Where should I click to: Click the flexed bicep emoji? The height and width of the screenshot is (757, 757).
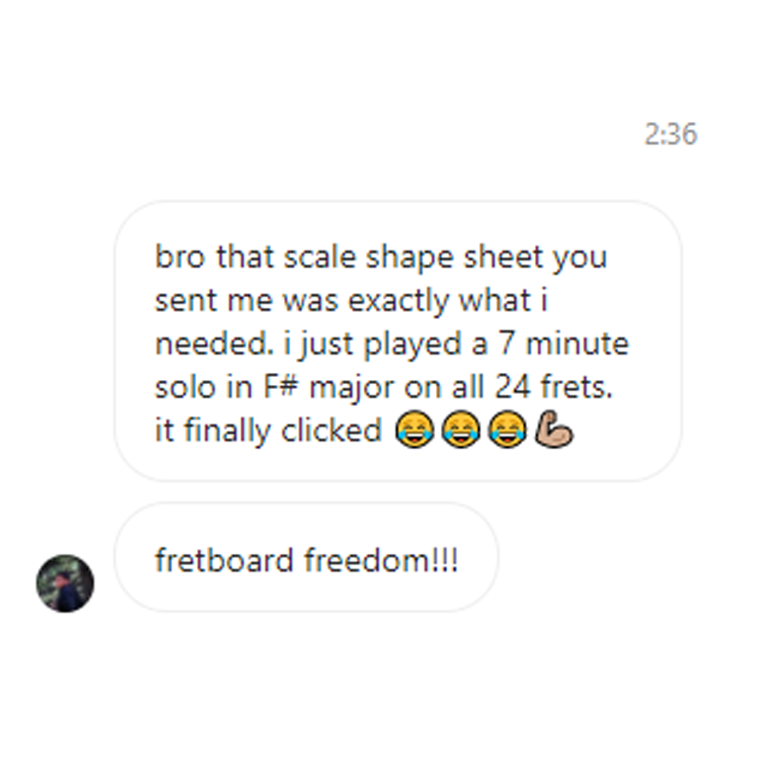(554, 429)
